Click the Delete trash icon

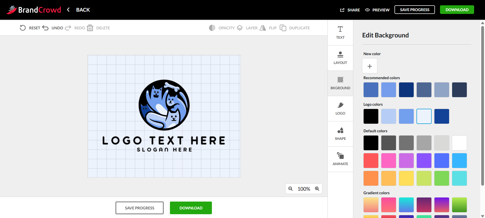(90, 28)
